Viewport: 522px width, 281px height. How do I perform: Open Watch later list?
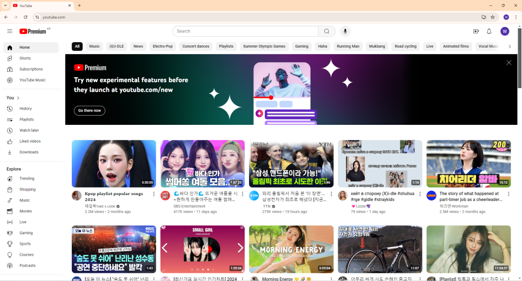31,131
